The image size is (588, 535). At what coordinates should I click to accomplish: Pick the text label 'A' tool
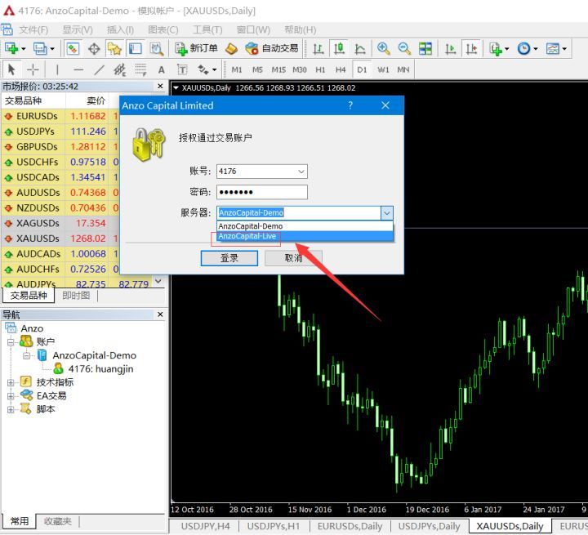pyautogui.click(x=161, y=69)
